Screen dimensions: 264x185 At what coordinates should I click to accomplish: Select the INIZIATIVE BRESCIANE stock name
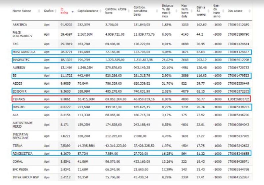coord(20,136)
